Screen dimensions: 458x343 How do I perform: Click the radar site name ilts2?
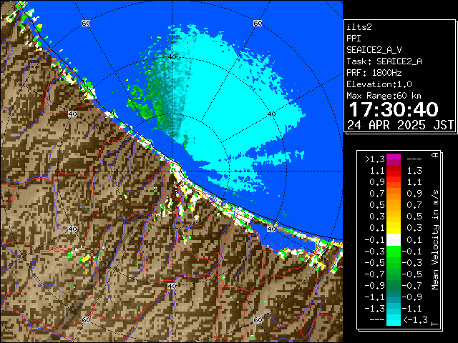[x=359, y=27]
